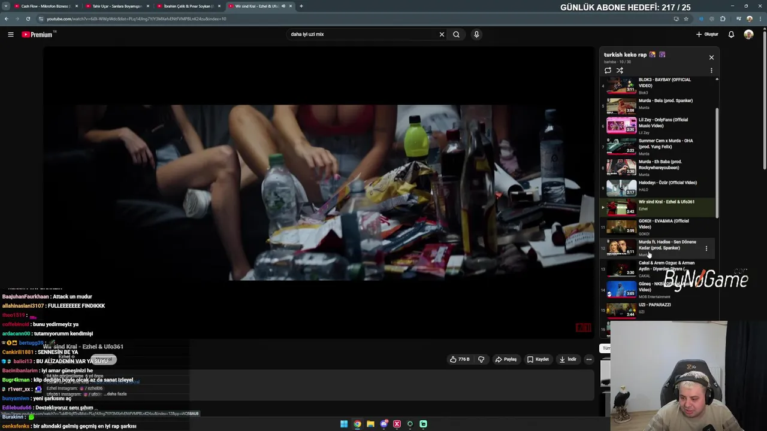Bookmark this page with star
The image size is (767, 431).
[x=686, y=19]
